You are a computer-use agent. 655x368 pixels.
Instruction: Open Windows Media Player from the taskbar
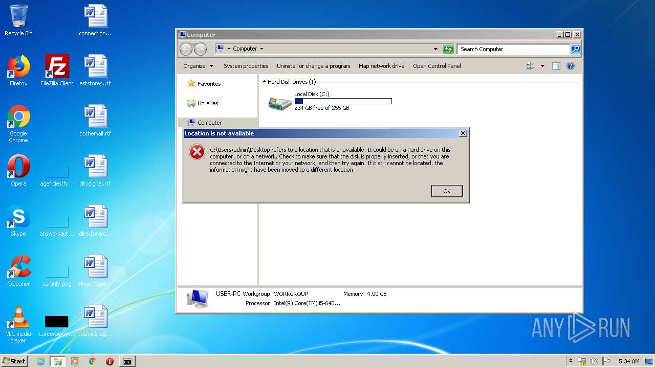75,361
